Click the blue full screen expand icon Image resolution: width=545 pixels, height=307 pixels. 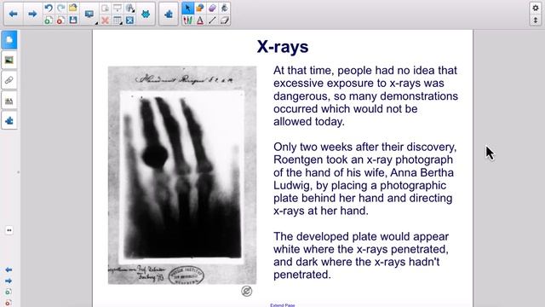(130, 20)
